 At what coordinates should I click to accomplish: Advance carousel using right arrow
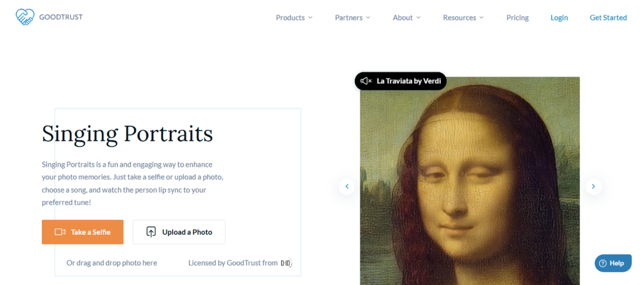tap(593, 186)
